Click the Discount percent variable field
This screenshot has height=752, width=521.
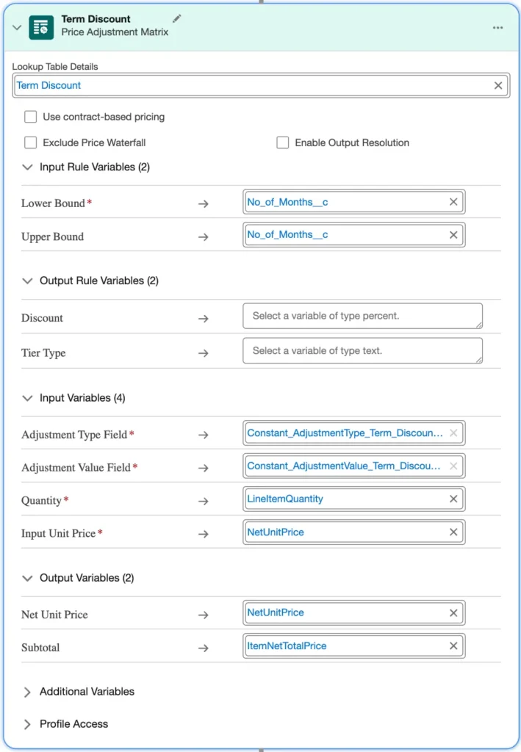[x=362, y=316]
